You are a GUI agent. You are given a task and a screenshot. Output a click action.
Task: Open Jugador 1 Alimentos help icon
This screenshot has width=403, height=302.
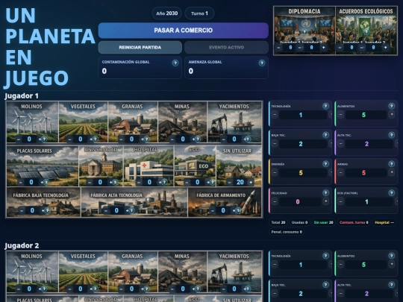(x=392, y=106)
